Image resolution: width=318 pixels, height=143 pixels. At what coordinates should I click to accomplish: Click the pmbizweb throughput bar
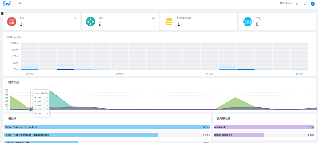click(x=264, y=127)
